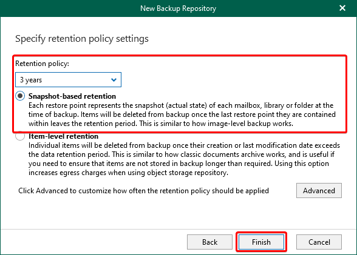
Task: Click the '3 years' retention value field
Action: [x=68, y=80]
